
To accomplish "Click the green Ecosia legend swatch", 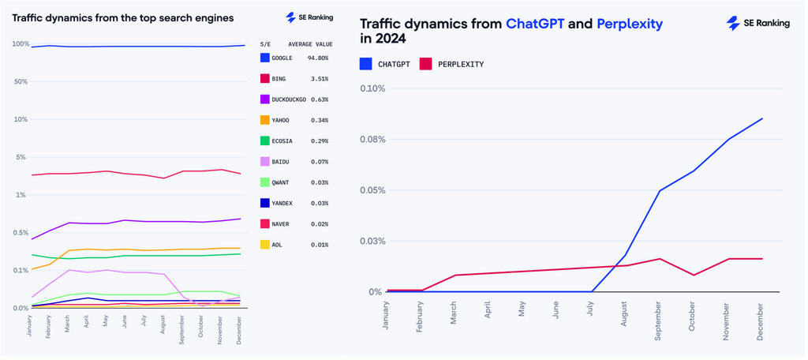I will [x=265, y=141].
